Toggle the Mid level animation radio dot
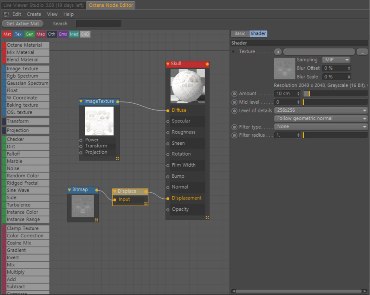The height and width of the screenshot is (295, 370). click(x=234, y=102)
